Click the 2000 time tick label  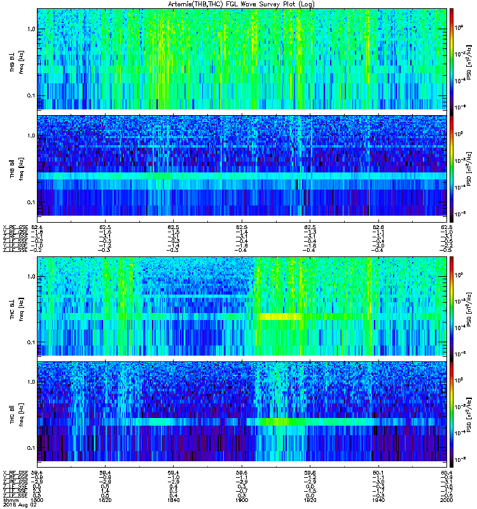point(446,500)
